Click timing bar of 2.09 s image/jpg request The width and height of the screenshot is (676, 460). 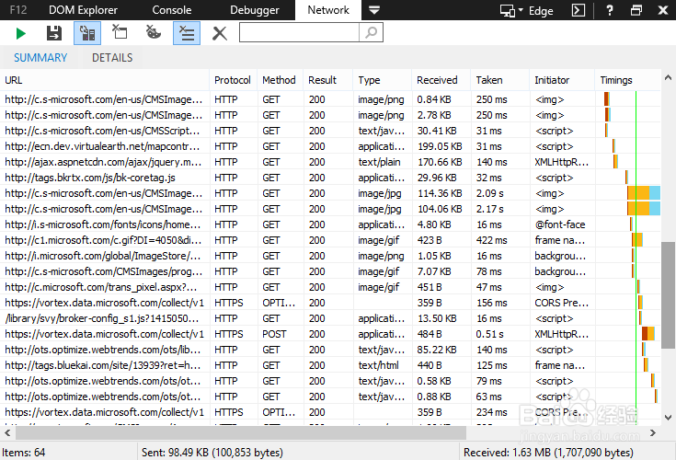(644, 193)
